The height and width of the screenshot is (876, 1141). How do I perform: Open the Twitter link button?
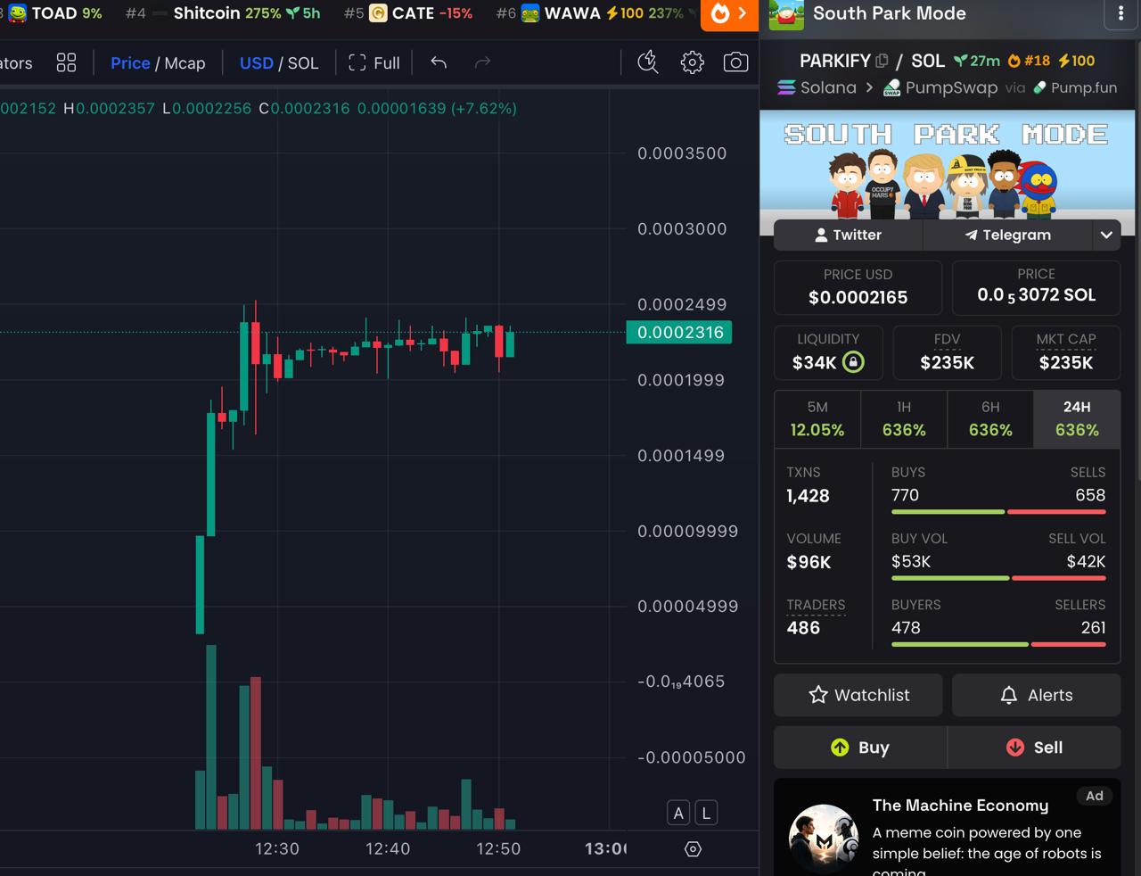pyautogui.click(x=848, y=235)
